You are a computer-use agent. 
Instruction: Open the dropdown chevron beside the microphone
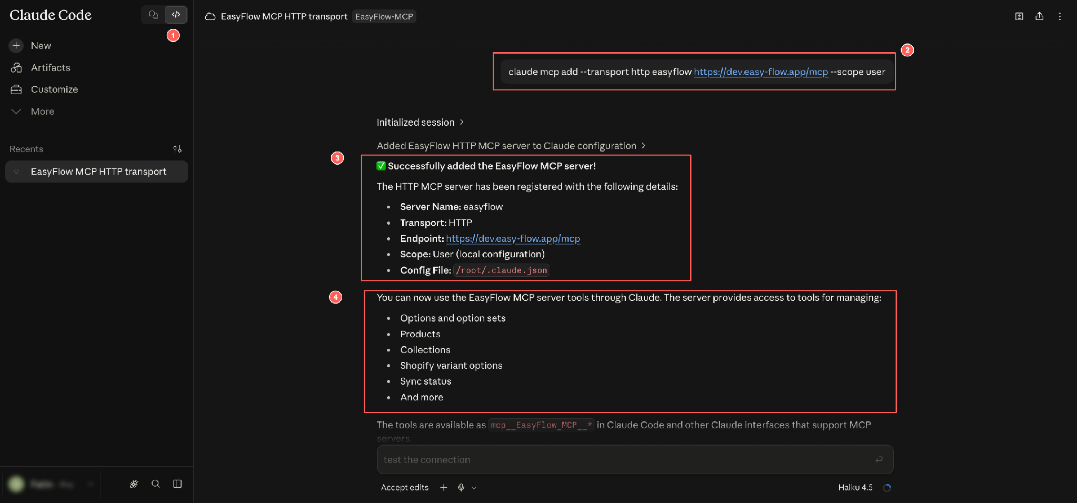pyautogui.click(x=474, y=488)
